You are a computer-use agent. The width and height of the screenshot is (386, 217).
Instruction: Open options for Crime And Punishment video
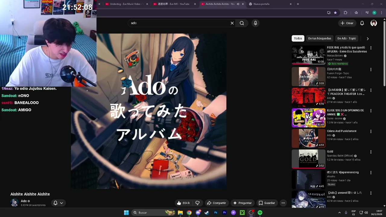tap(371, 131)
